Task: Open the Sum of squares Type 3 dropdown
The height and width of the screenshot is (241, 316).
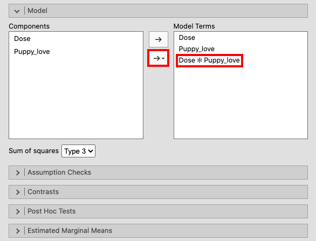Action: click(78, 151)
